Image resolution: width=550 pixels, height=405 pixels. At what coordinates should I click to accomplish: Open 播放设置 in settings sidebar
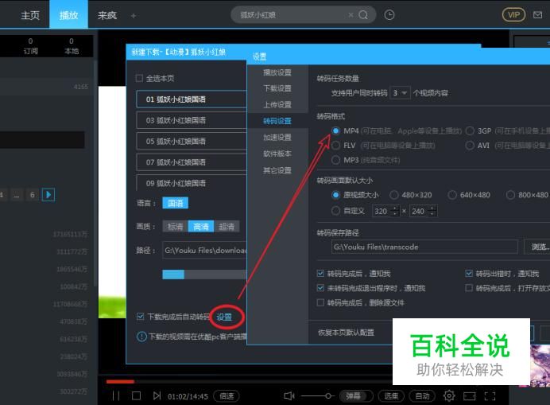(x=277, y=72)
